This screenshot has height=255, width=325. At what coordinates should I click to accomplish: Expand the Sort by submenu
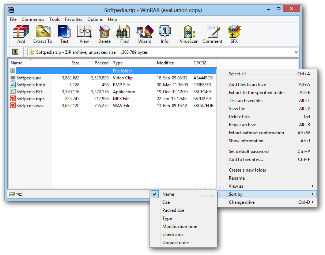pos(235,194)
